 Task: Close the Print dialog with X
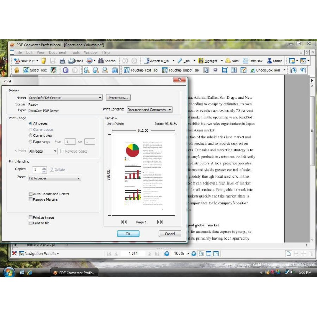(x=179, y=80)
